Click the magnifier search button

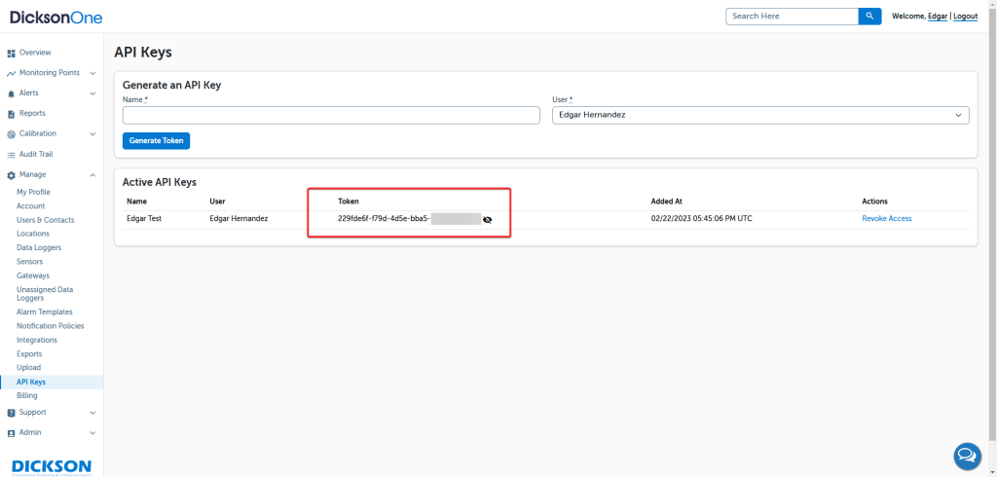pos(869,17)
